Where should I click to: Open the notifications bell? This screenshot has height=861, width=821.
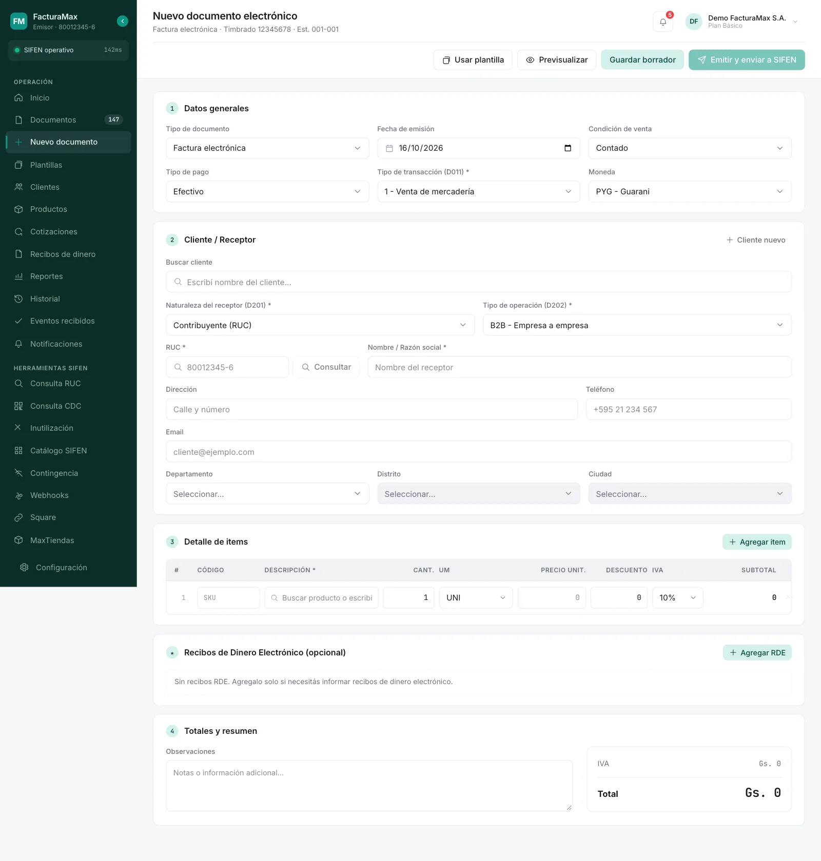pos(663,22)
